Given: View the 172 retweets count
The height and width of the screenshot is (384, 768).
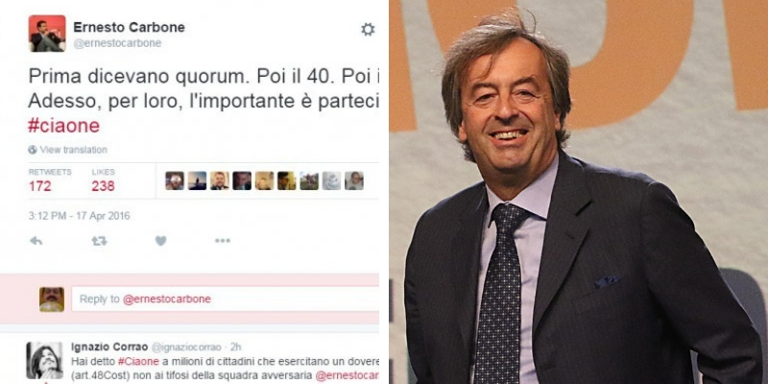Looking at the screenshot, I should 39,186.
